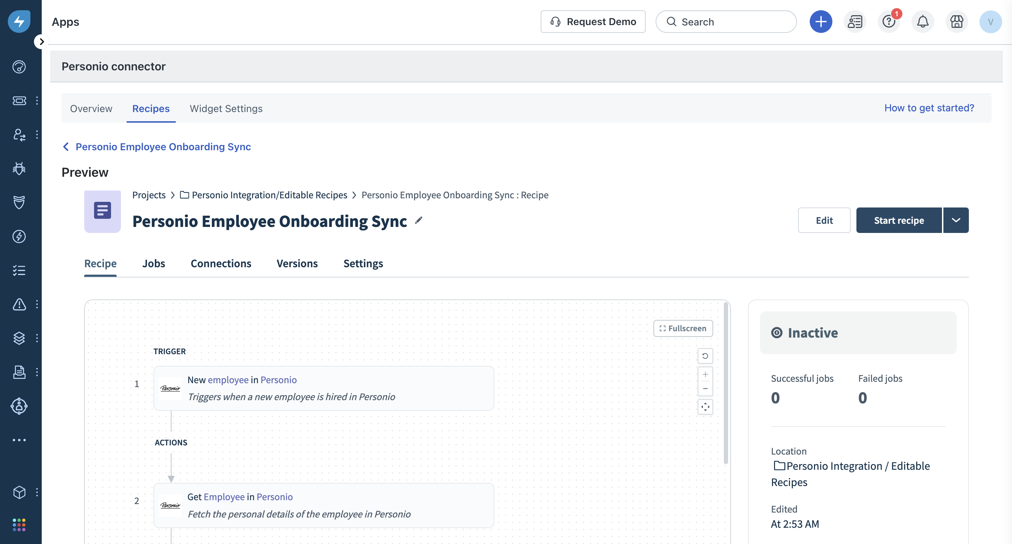The image size is (1012, 544).
Task: Zoom in on the recipe canvas
Action: click(705, 374)
